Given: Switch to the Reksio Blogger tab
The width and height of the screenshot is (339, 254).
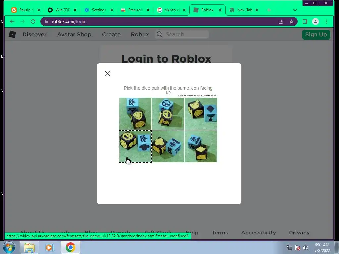Looking at the screenshot, I should point(23,10).
